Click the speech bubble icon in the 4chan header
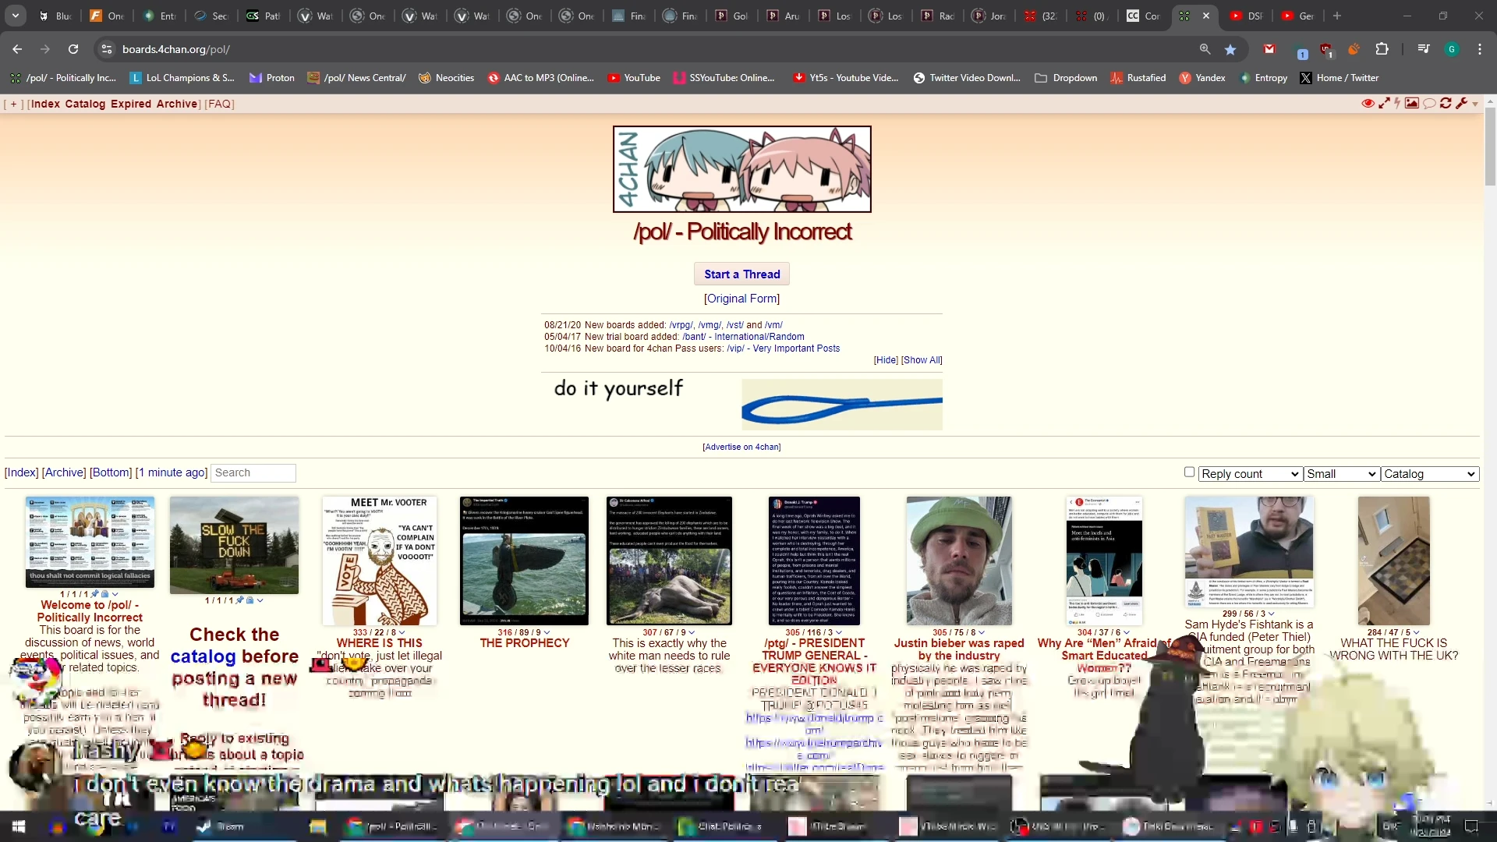The image size is (1497, 842). click(x=1429, y=104)
